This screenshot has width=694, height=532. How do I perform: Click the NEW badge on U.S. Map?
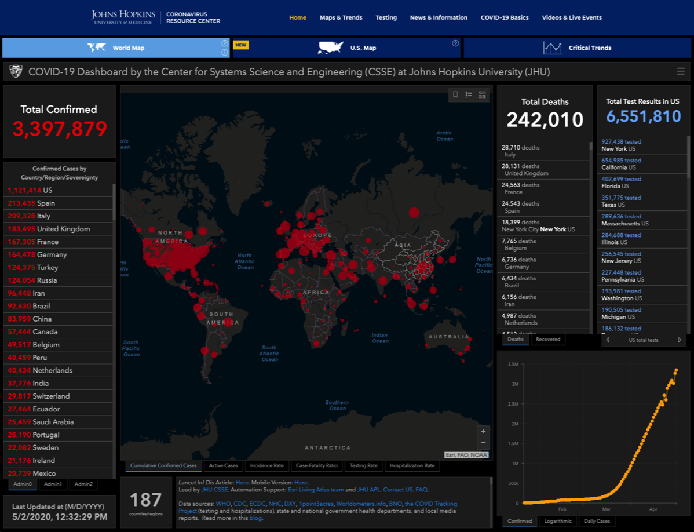[241, 45]
